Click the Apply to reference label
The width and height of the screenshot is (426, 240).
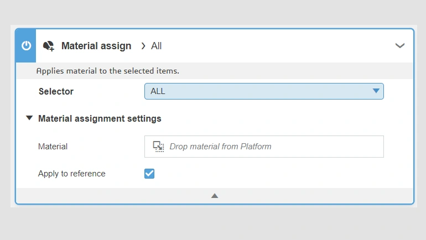[71, 174]
